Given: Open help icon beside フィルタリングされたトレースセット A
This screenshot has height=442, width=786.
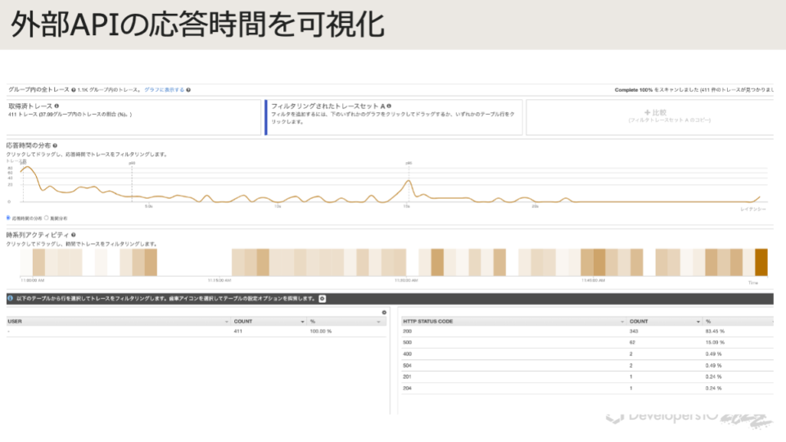Looking at the screenshot, I should [x=388, y=106].
